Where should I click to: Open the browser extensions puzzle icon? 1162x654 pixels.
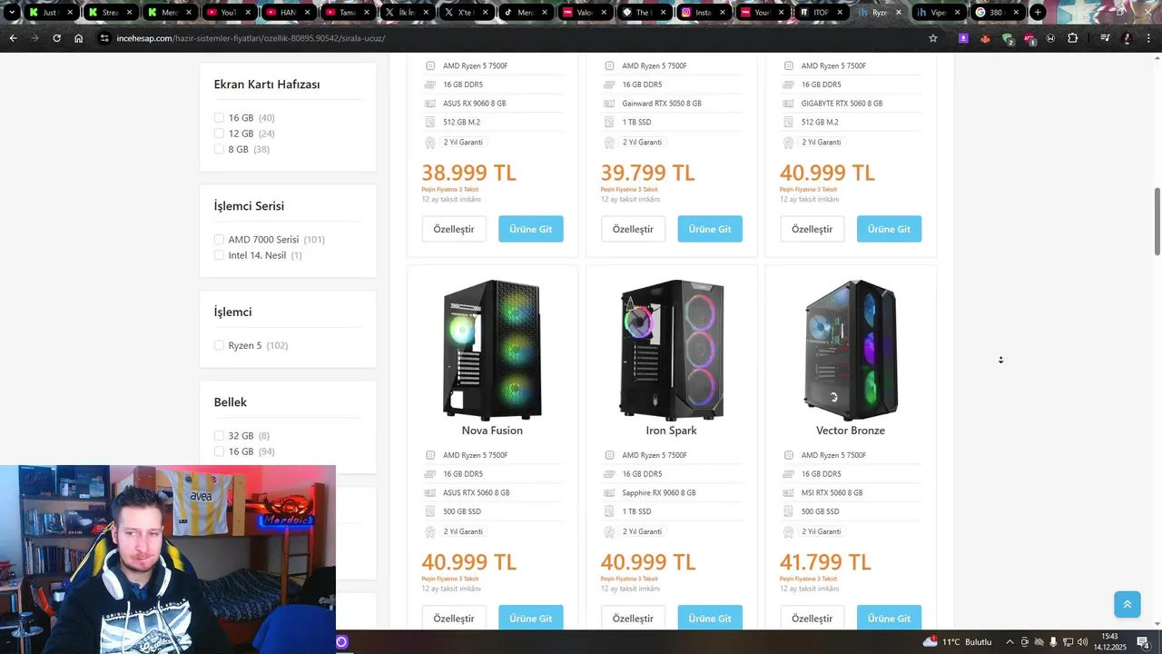[x=1072, y=38]
